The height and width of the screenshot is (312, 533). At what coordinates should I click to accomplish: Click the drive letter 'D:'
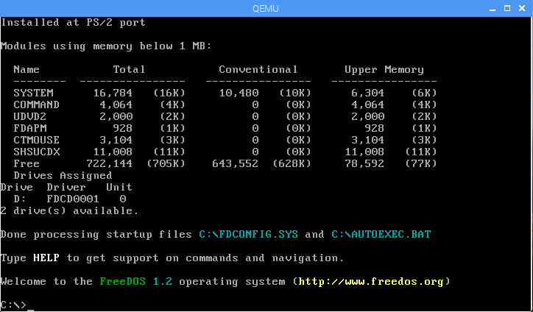[x=20, y=199]
